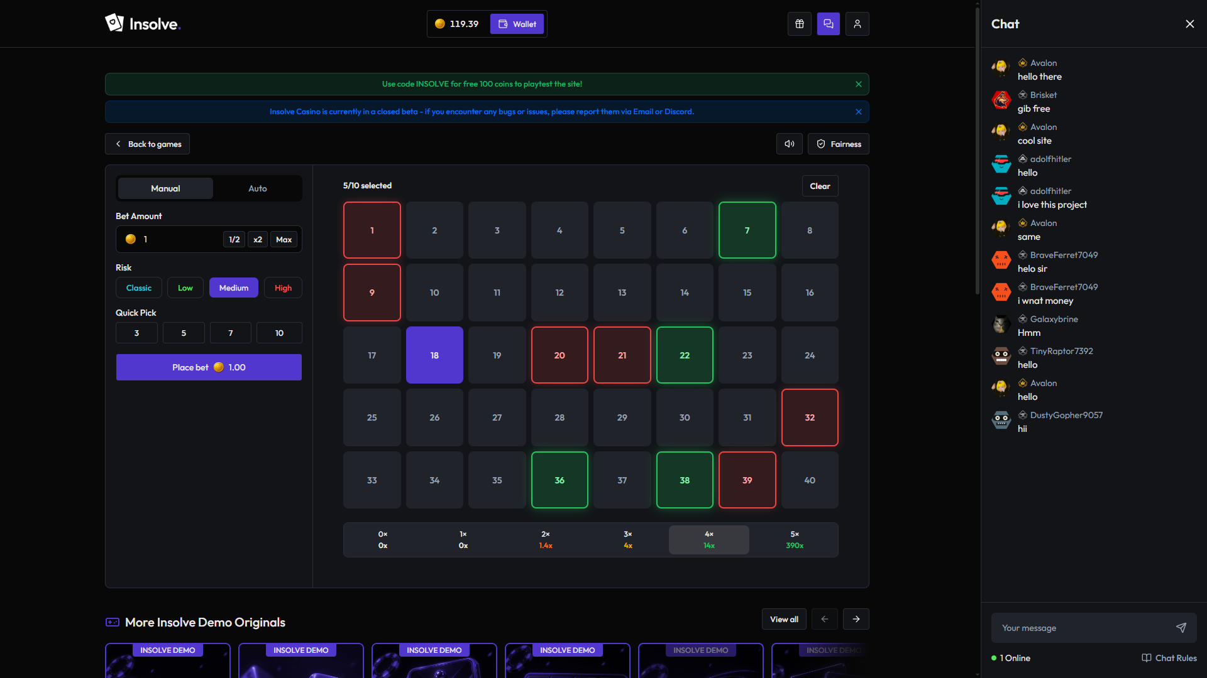Screen dimensions: 1207x678
Task: Dismiss the blue closed beta banner
Action: coord(859,112)
